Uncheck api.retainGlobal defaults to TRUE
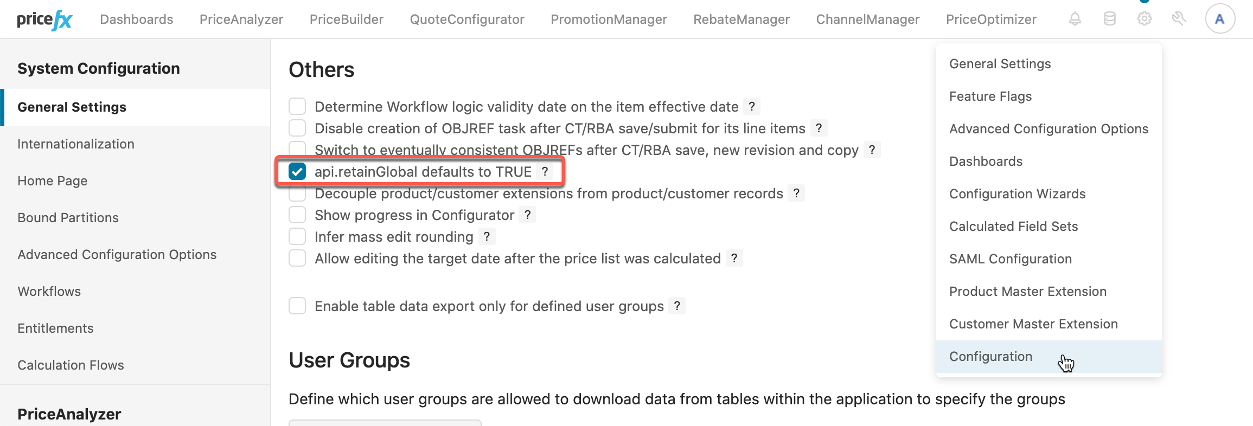 pyautogui.click(x=297, y=172)
